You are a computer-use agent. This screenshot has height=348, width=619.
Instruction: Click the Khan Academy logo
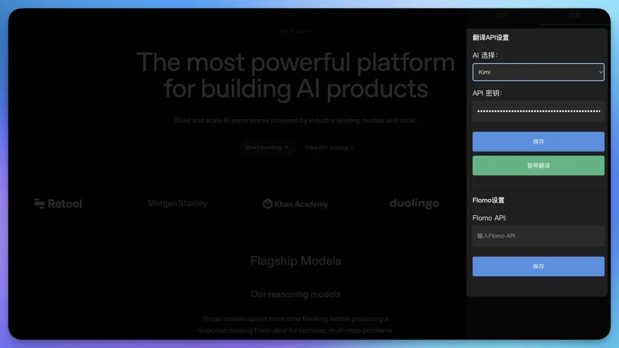tap(295, 204)
